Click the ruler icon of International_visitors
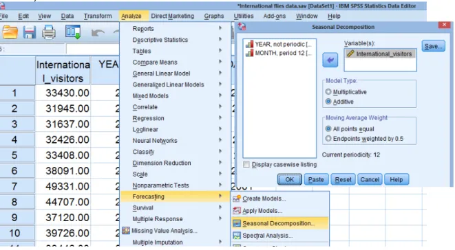 click(350, 54)
